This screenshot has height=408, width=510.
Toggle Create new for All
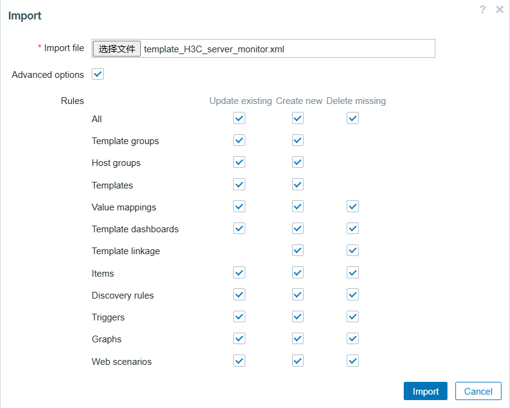[x=297, y=119]
